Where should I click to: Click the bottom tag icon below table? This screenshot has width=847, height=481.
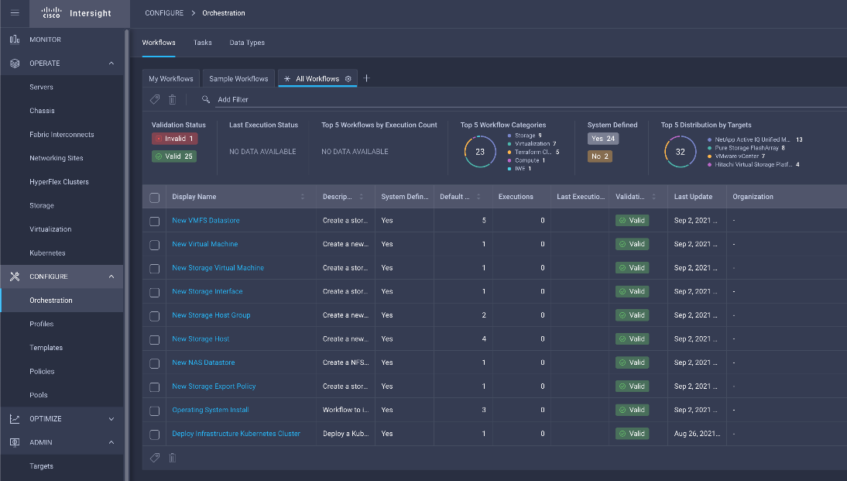(x=155, y=458)
